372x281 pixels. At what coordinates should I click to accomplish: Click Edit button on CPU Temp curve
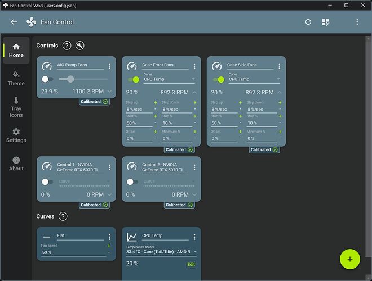(191, 264)
